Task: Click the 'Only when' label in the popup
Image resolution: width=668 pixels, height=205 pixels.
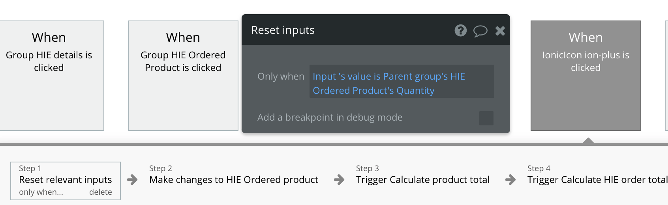Action: [281, 76]
